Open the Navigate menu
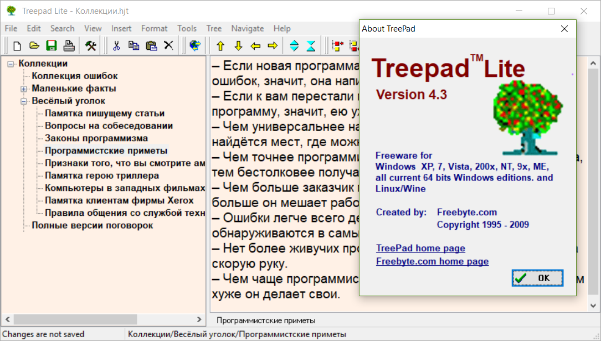The height and width of the screenshot is (341, 601). point(247,28)
